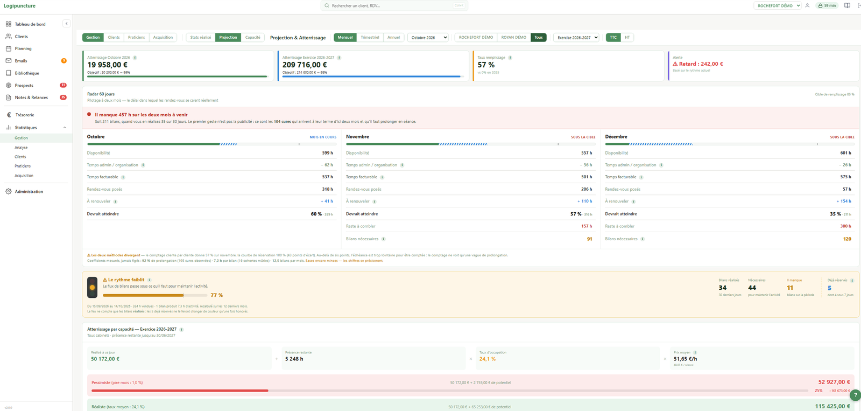The image size is (861, 411).
Task: Open the ROCHEFORT DÉMO selector in top bar
Action: [x=778, y=5]
